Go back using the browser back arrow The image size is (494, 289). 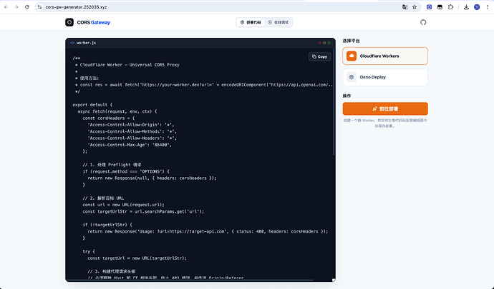click(6, 7)
